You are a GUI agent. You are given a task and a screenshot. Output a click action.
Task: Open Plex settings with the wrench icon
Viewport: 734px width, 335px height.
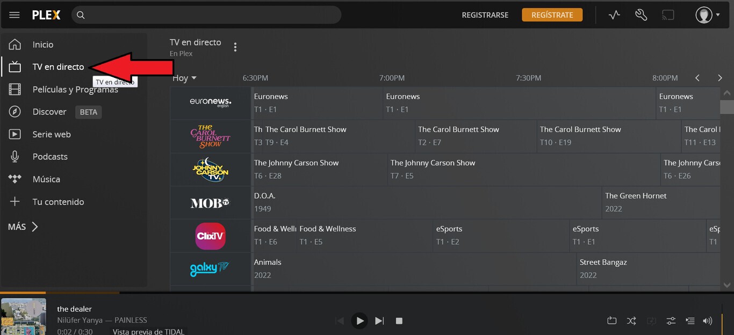pyautogui.click(x=641, y=14)
